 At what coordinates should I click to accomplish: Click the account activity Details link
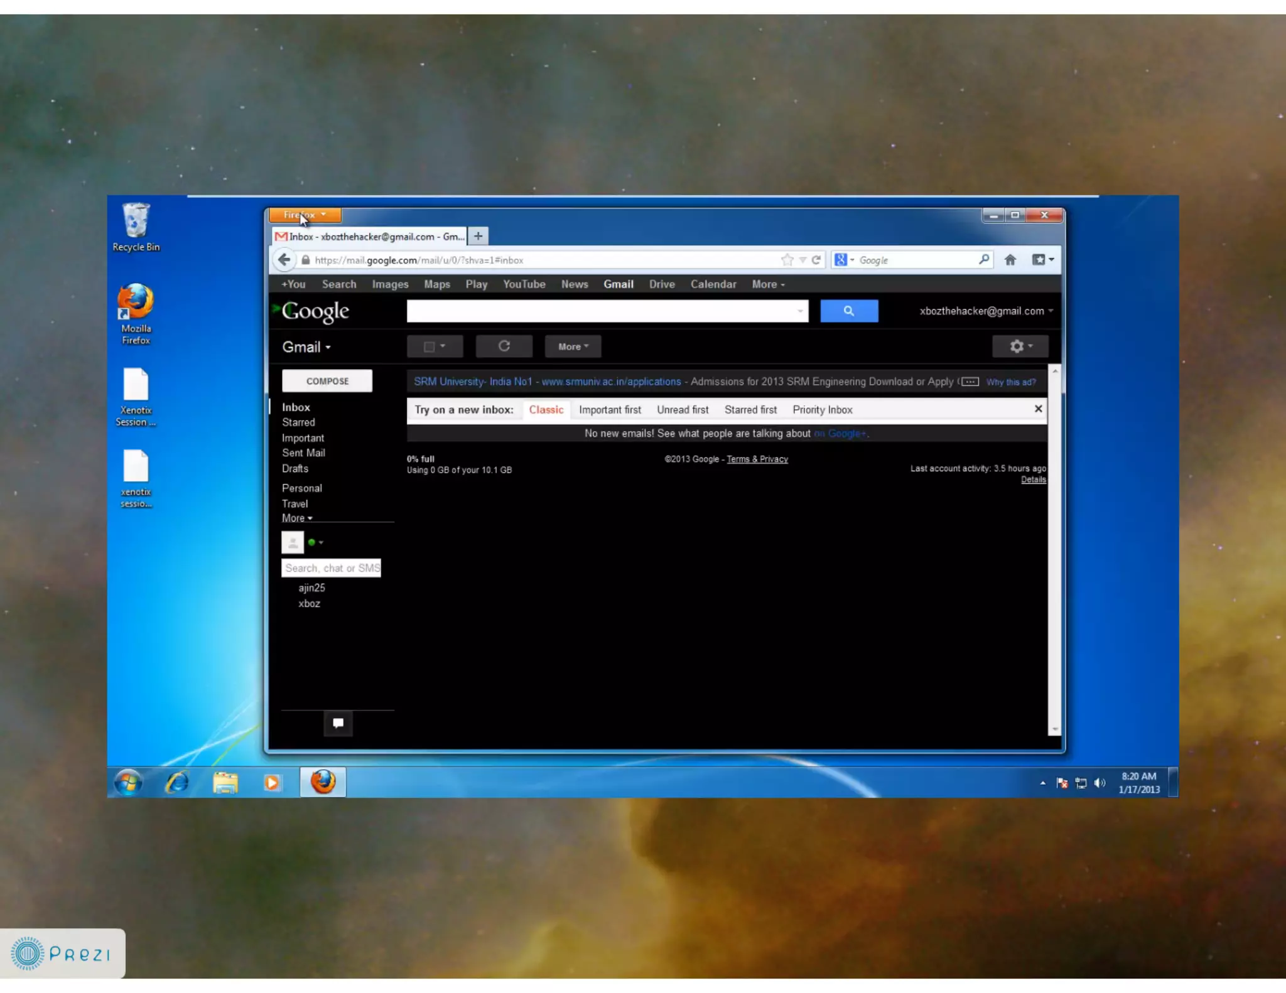coord(1033,480)
